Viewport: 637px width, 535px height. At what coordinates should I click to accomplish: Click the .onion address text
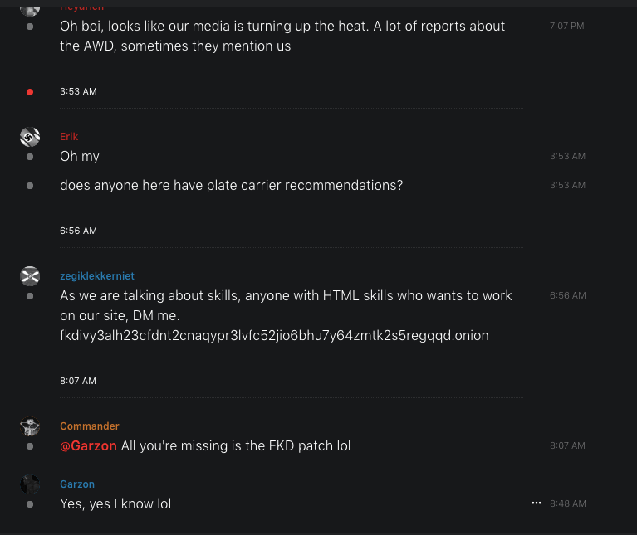[274, 336]
